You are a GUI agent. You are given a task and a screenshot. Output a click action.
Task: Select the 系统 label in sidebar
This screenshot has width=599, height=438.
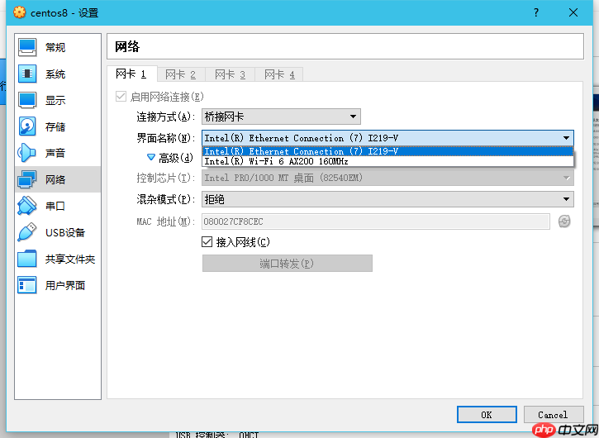55,74
